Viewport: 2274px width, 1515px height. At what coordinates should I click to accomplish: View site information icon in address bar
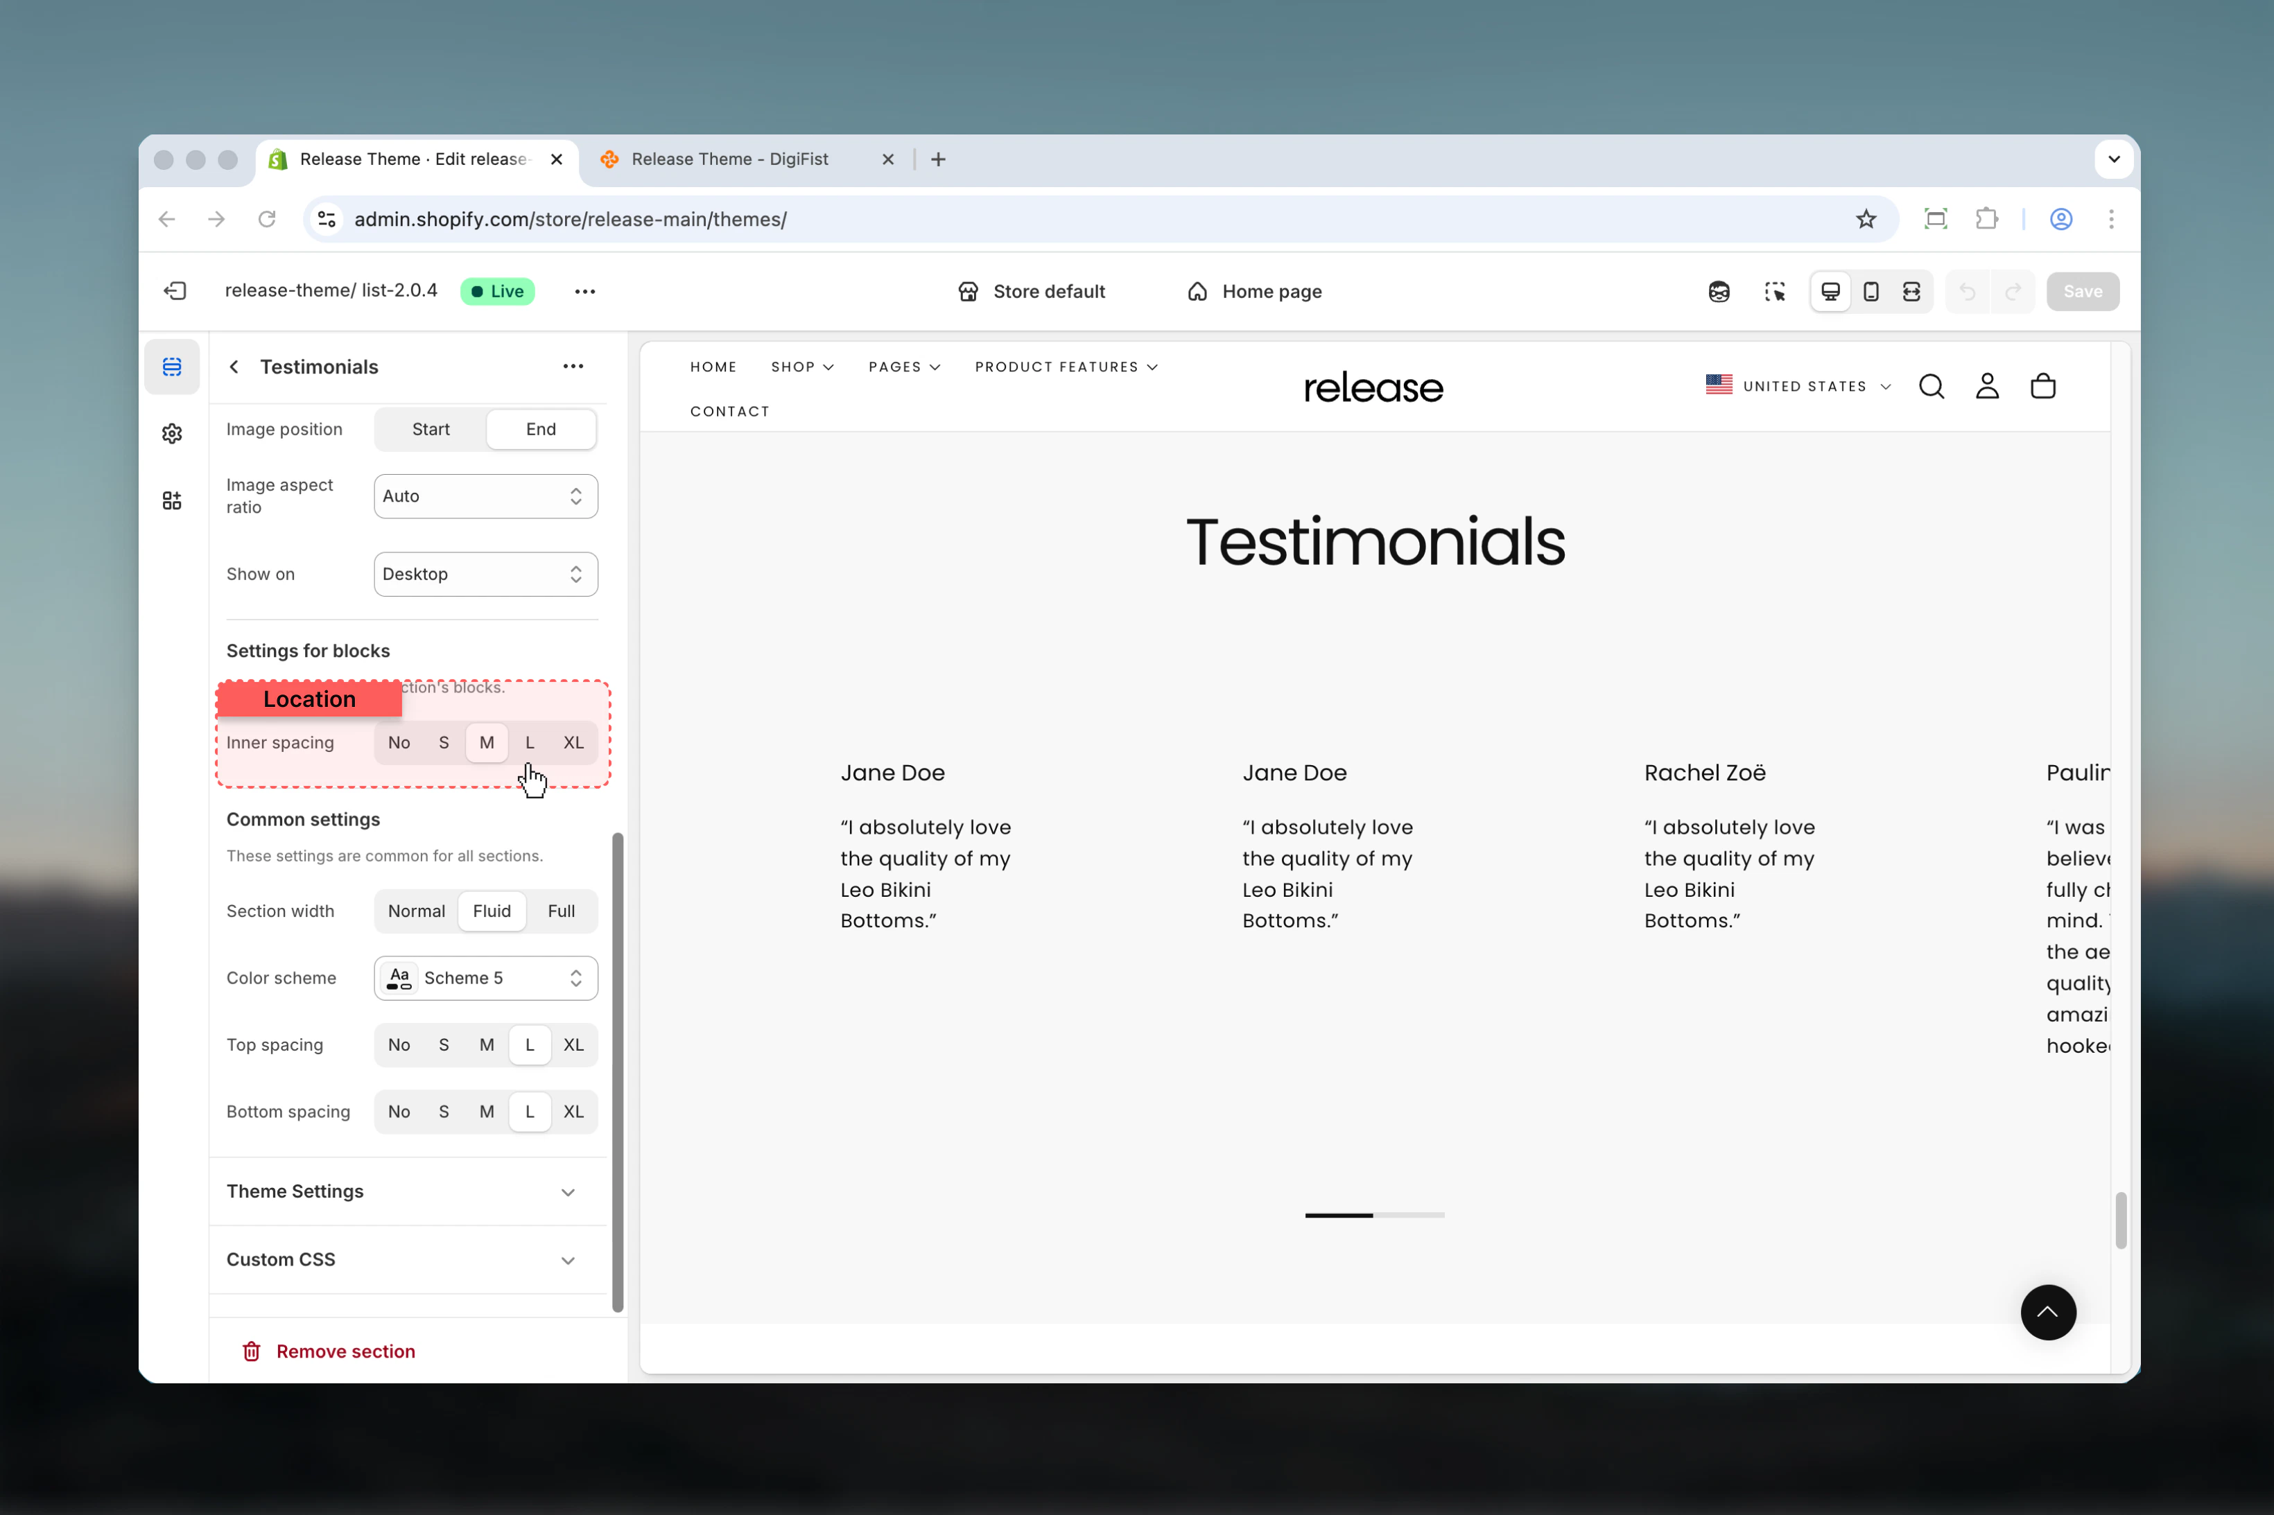click(327, 219)
